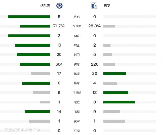Click the 犯规 fouls label
The width and height of the screenshot is (163, 135).
pos(77,112)
